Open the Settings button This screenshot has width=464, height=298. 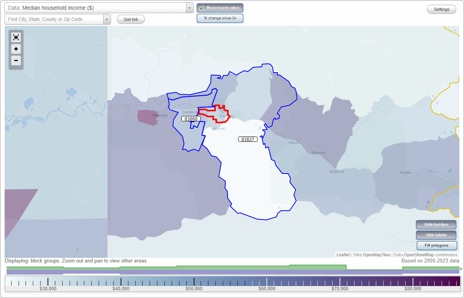click(x=442, y=9)
